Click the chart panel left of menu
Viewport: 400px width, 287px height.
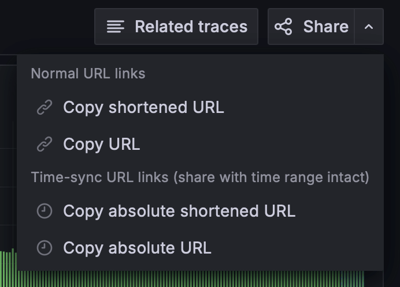[8, 173]
